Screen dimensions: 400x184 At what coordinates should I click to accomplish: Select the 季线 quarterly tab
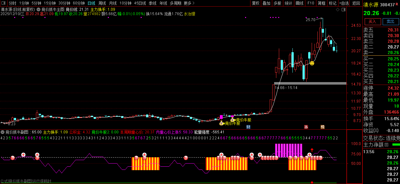click(x=152, y=3)
